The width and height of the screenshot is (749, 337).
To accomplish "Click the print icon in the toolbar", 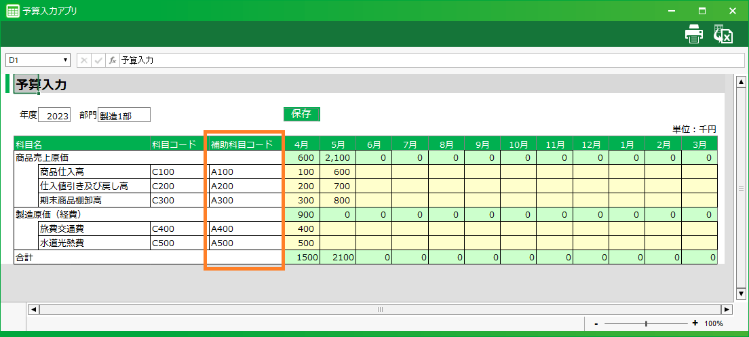I will click(x=693, y=35).
